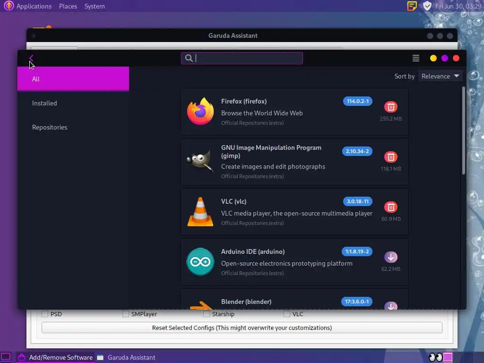This screenshot has width=484, height=363.
Task: Click Open-source electronics prototyping platform text
Action: tap(287, 263)
